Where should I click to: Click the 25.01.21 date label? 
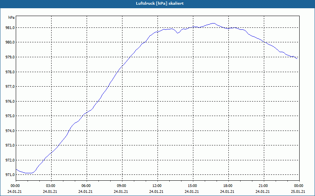[298, 192]
